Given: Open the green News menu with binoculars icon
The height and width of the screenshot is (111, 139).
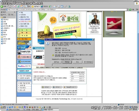Looking at the screenshot, I should [x=24, y=30].
